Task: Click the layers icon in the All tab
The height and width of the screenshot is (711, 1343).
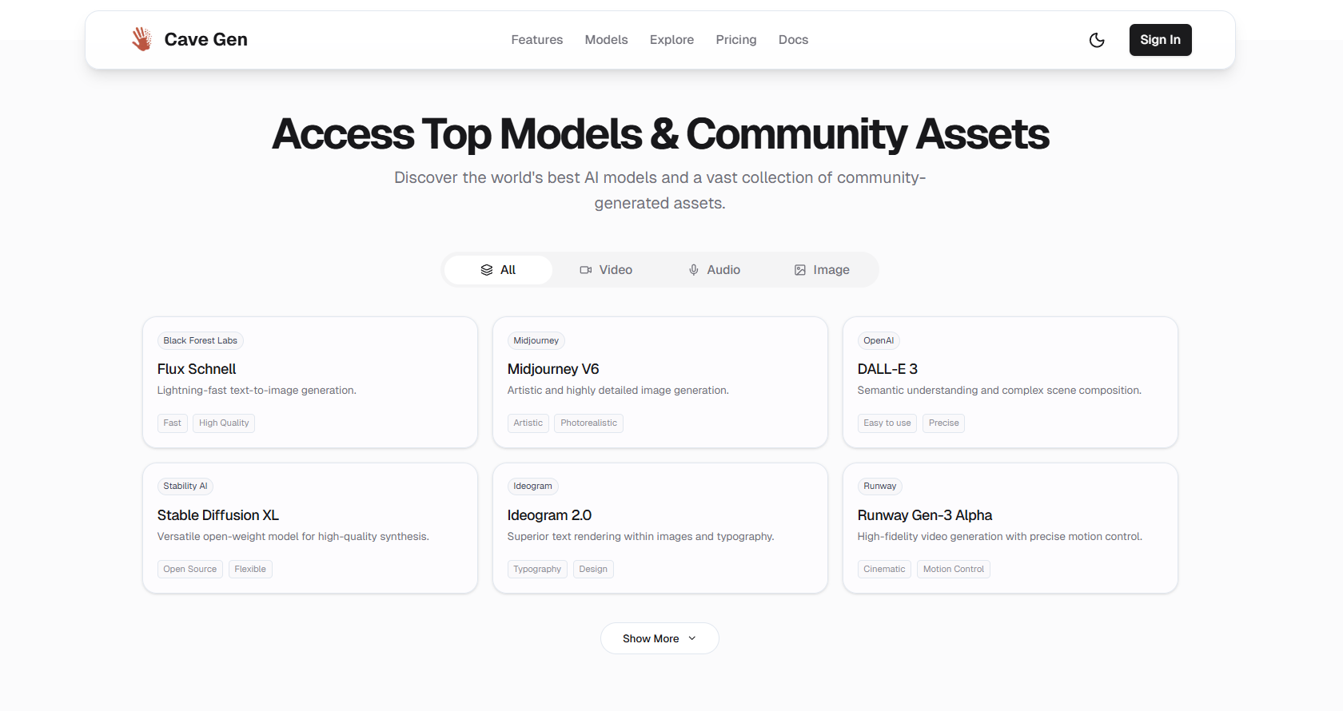Action: coord(487,270)
